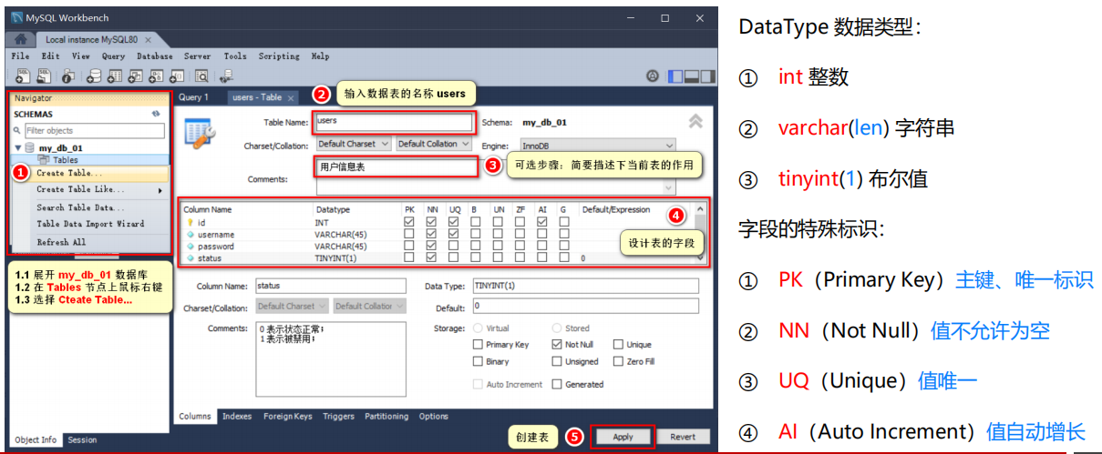This screenshot has height=454, width=1102.
Task: Toggle UQ checkbox for username row
Action: tap(454, 235)
